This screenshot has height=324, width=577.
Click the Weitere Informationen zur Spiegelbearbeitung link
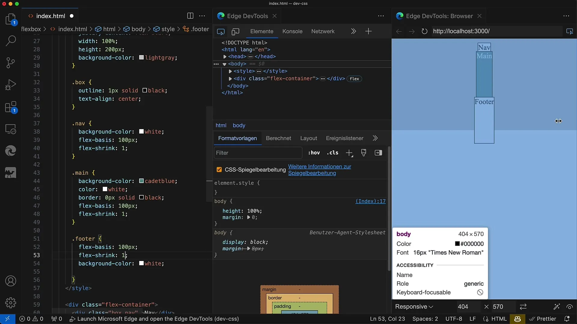click(319, 170)
